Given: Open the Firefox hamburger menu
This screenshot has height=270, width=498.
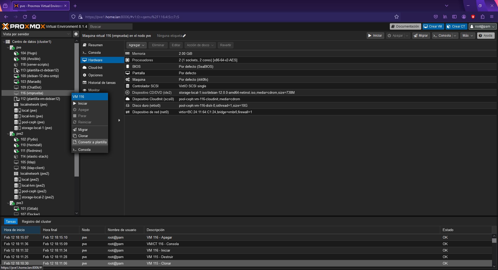Looking at the screenshot, I should click(x=492, y=17).
